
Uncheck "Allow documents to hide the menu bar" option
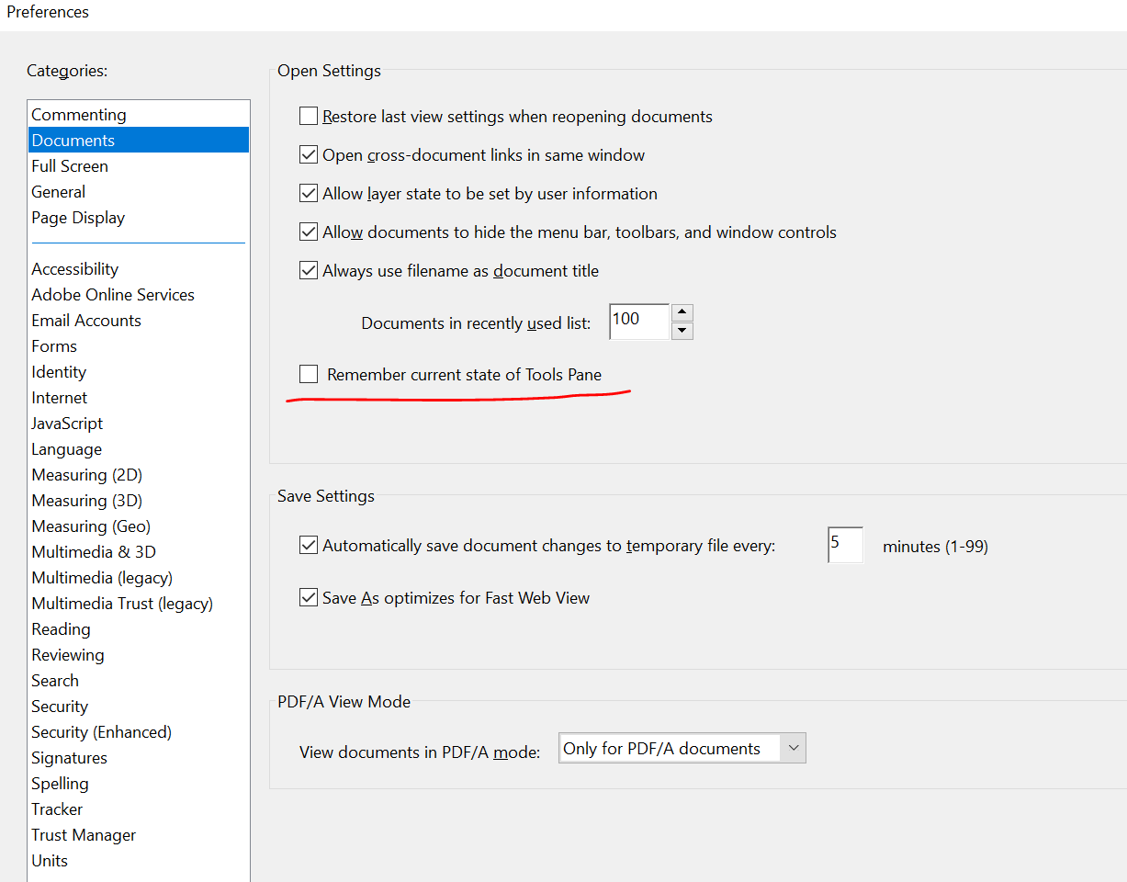tap(309, 232)
